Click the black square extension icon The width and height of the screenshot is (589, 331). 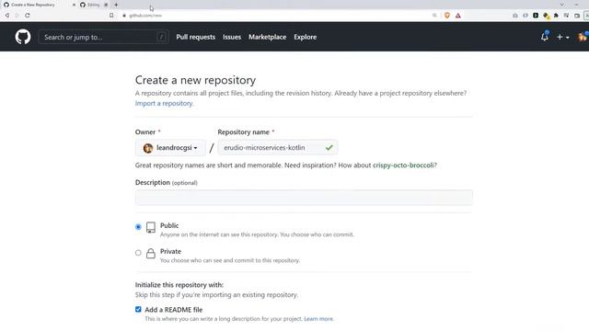(536, 16)
